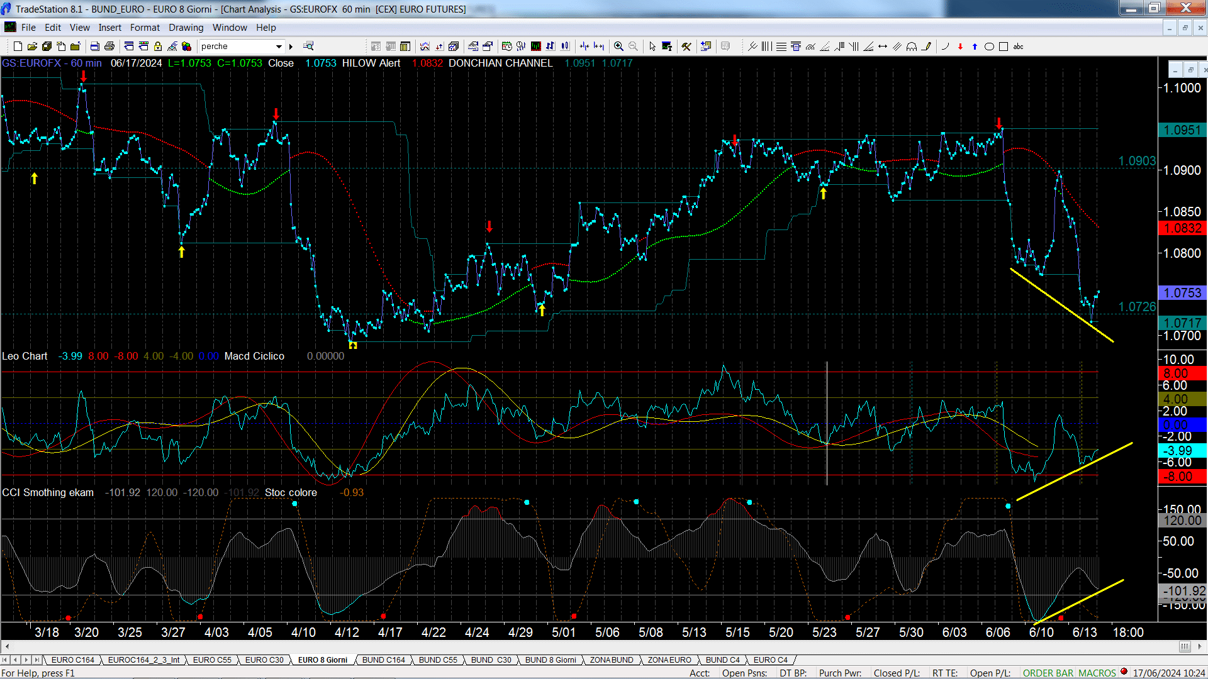The width and height of the screenshot is (1208, 679).
Task: Click the horizontal scrollbar thumb grip
Action: pyautogui.click(x=1185, y=647)
